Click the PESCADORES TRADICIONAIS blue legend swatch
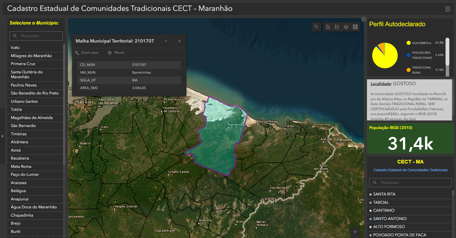 pos(409,55)
